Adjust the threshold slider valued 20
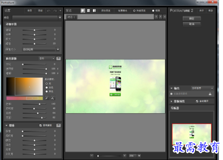223x160 pixels. tap(35, 44)
